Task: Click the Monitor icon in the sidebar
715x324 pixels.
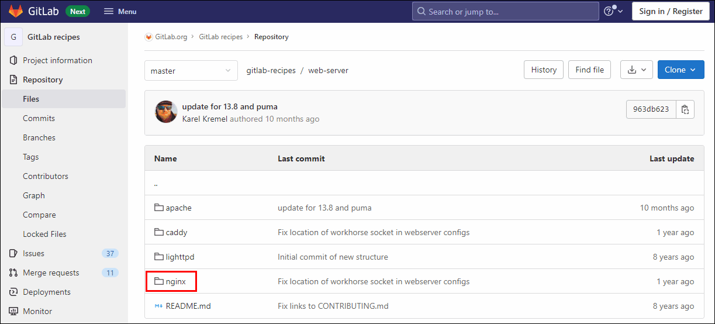Action: 13,311
